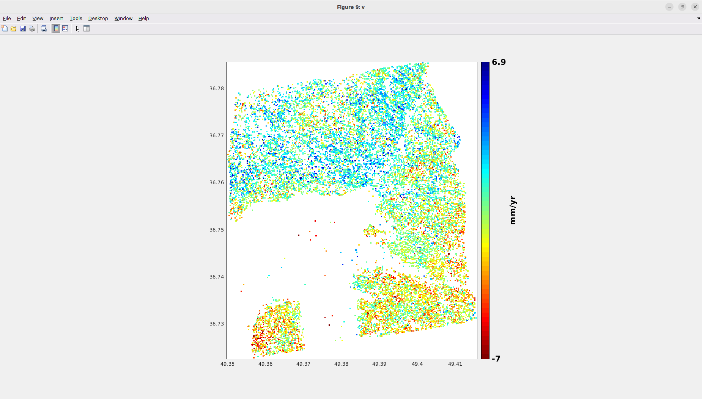Click the x-axis tick label 49.4

[x=417, y=364]
